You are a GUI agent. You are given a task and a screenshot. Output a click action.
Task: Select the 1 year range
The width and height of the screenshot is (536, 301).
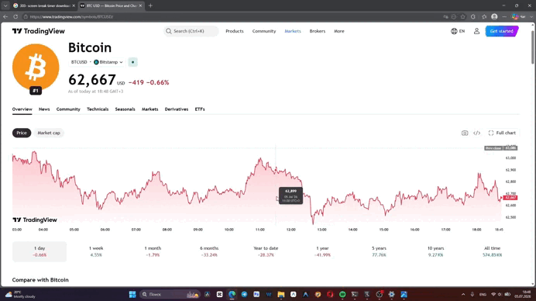click(322, 251)
